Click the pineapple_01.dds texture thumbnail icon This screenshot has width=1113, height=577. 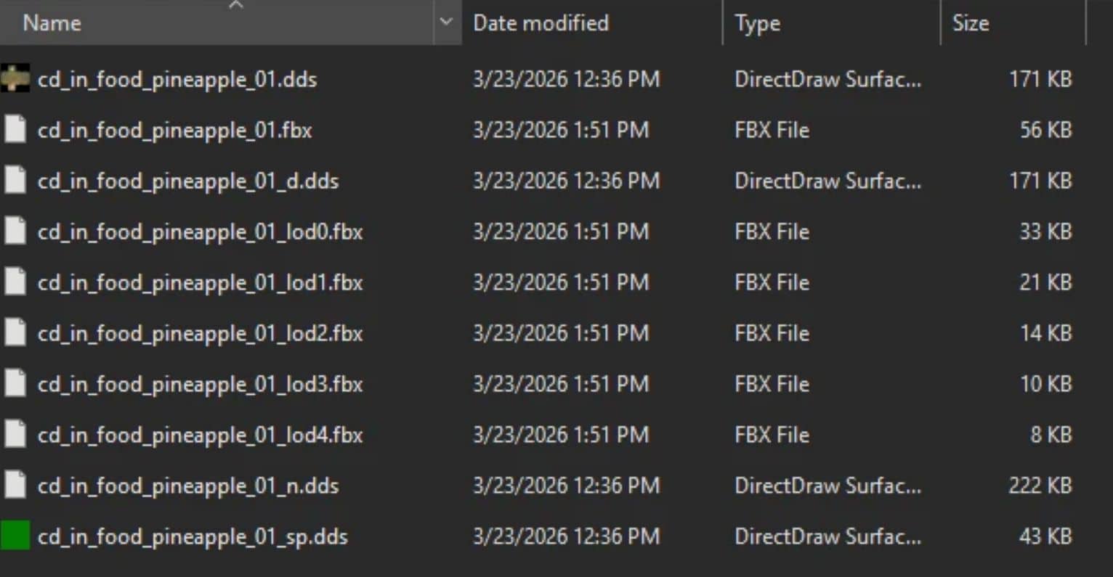(15, 79)
